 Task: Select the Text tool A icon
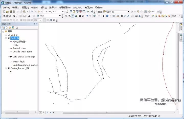tap(29, 16)
